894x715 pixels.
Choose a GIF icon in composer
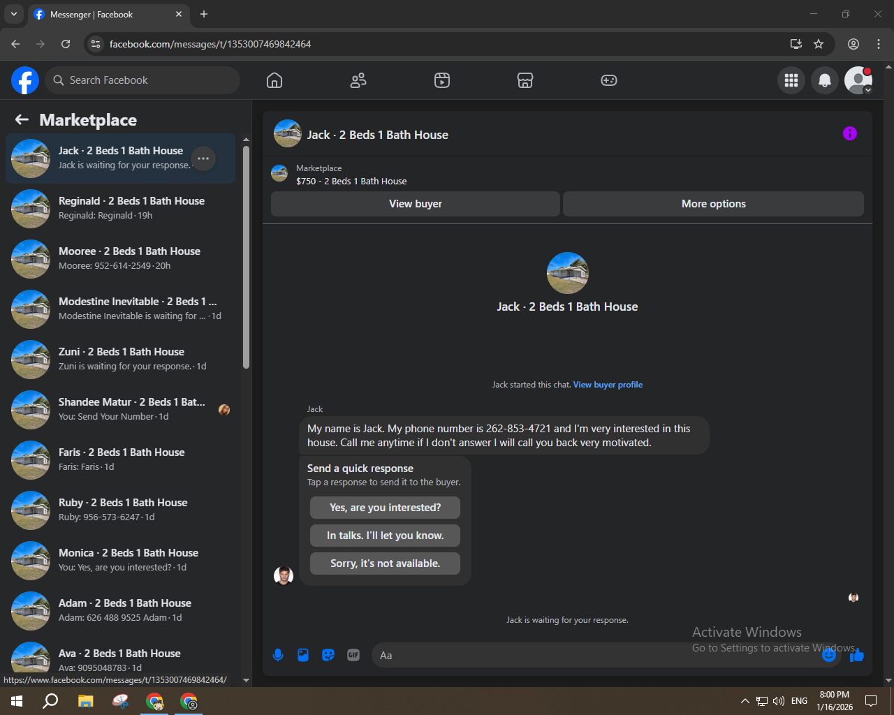pyautogui.click(x=353, y=655)
